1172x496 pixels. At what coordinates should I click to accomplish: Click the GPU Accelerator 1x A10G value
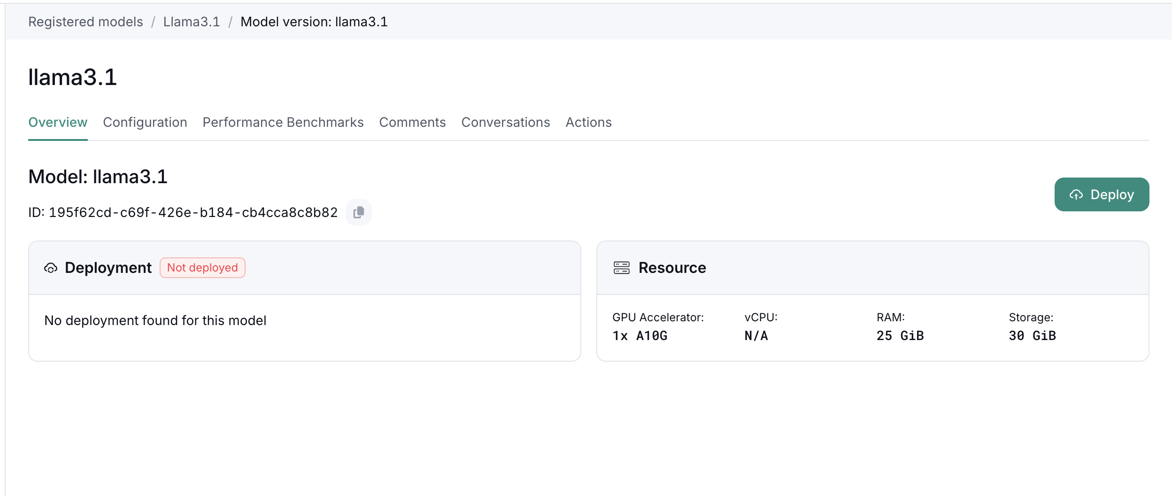coord(640,336)
